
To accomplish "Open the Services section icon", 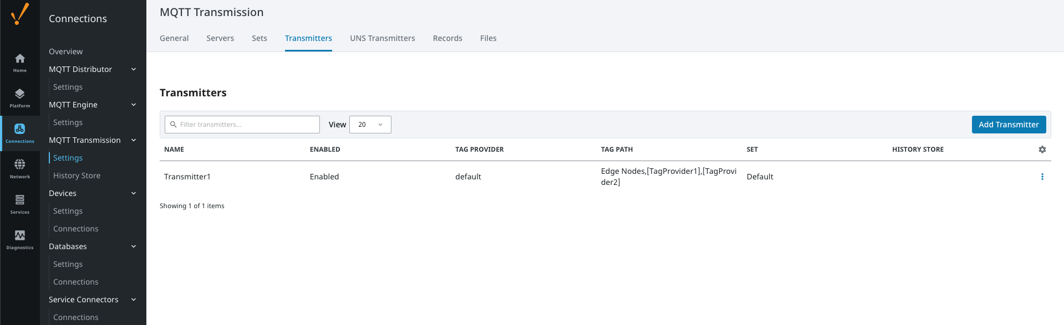I will (x=20, y=204).
